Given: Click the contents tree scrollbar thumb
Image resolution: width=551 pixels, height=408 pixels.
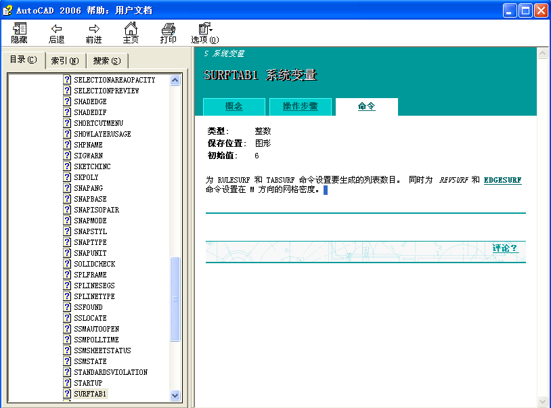Looking at the screenshot, I should [175, 299].
